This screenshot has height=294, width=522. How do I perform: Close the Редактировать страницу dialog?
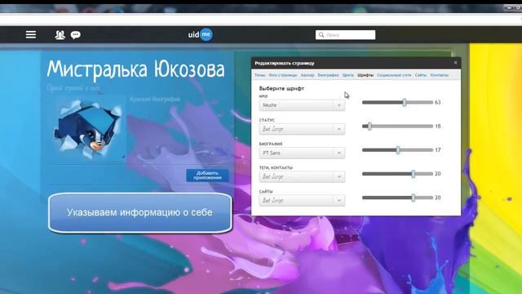pyautogui.click(x=455, y=63)
